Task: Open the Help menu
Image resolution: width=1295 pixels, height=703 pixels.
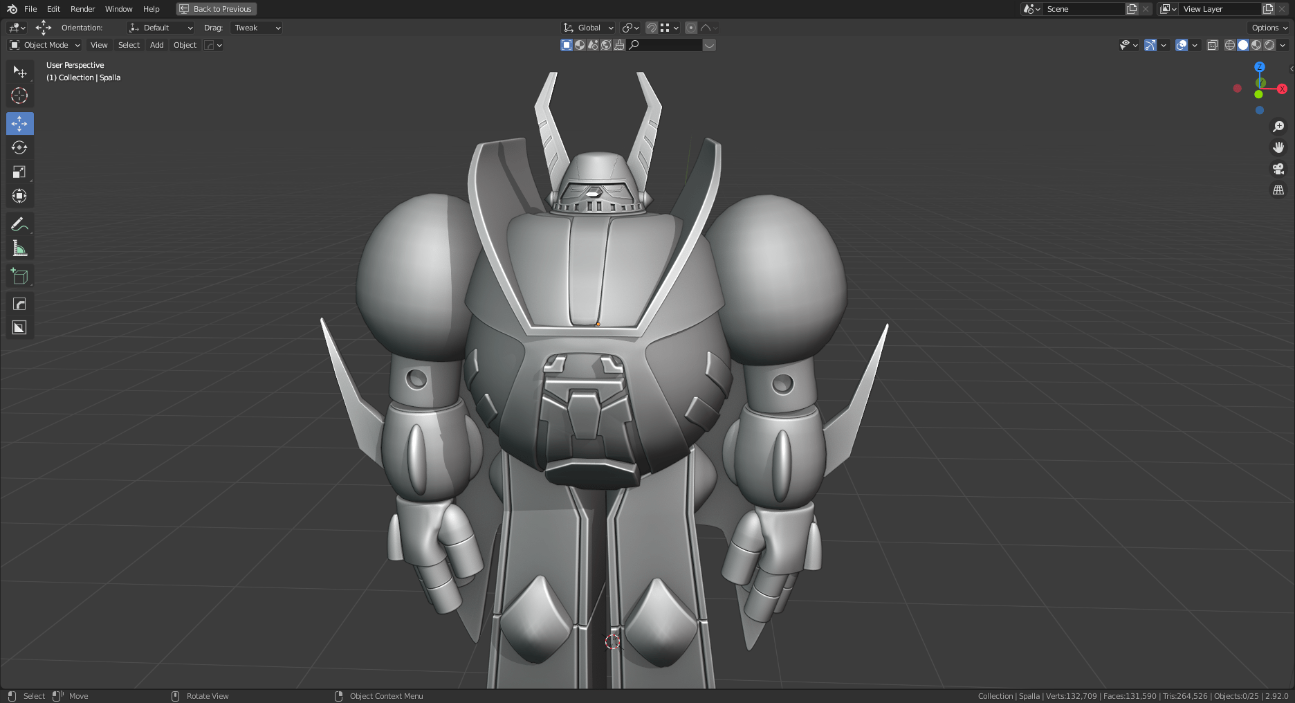Action: click(x=151, y=9)
